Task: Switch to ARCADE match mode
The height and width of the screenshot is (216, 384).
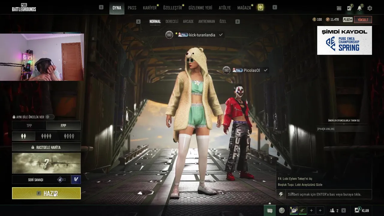Action: [x=188, y=22]
